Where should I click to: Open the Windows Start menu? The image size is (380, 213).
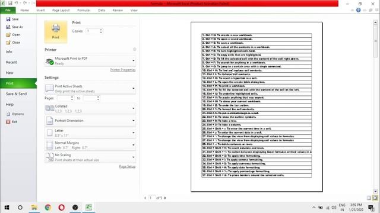[x=7, y=208]
